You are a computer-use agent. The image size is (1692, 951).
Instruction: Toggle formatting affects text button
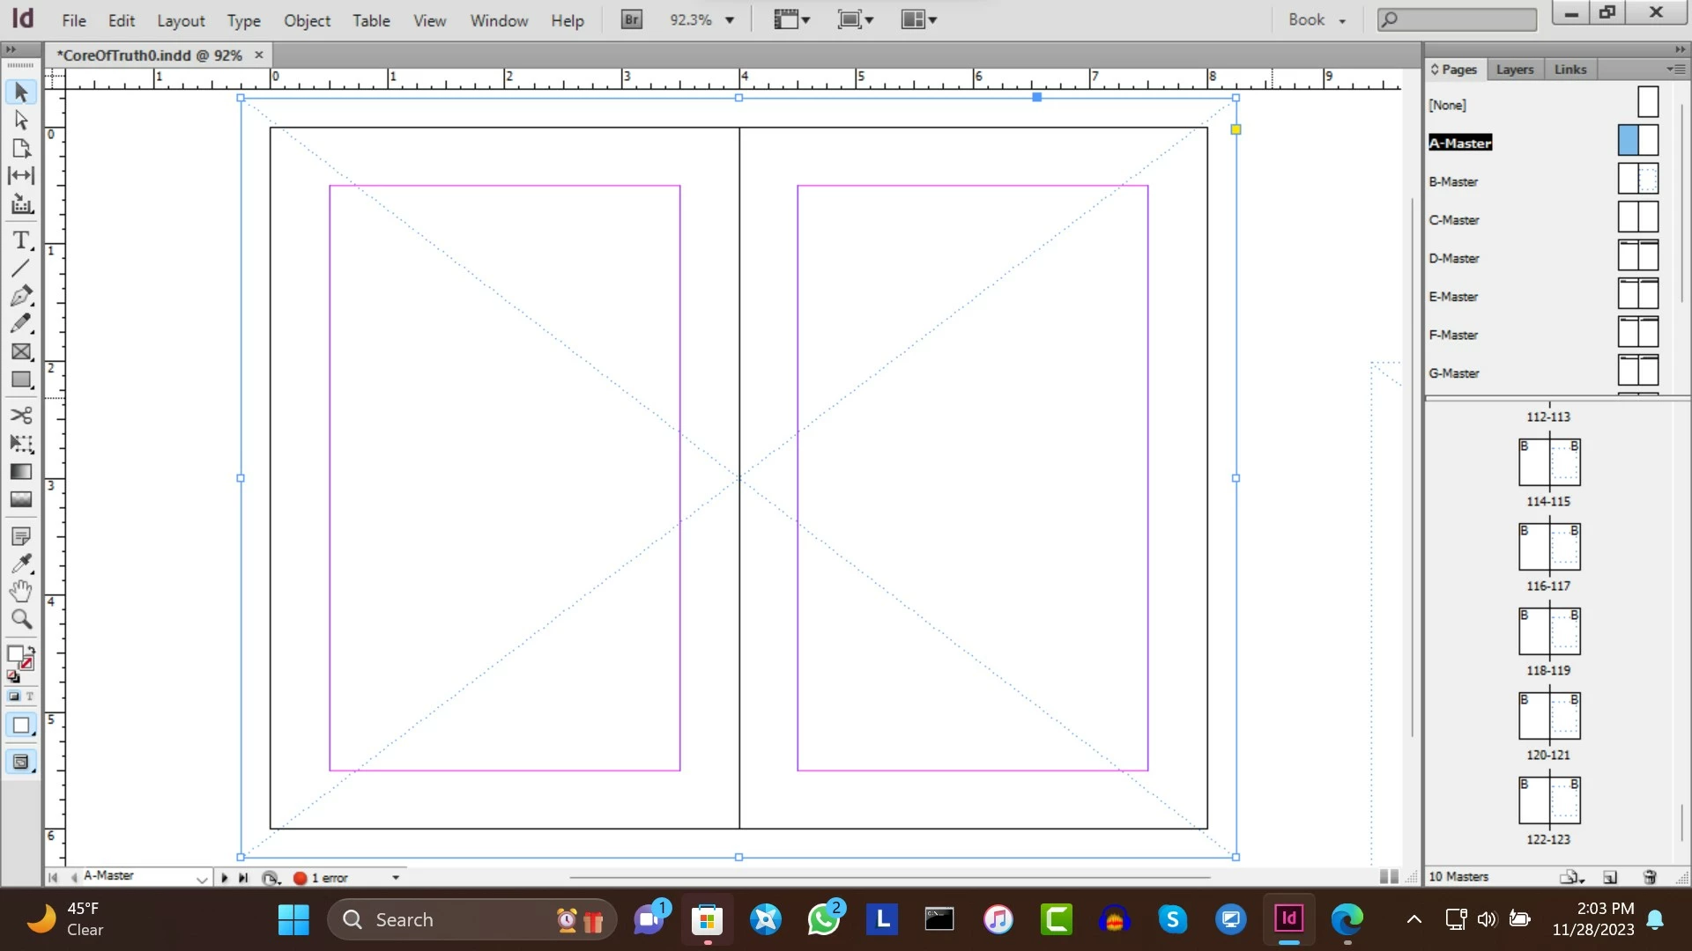tap(30, 696)
